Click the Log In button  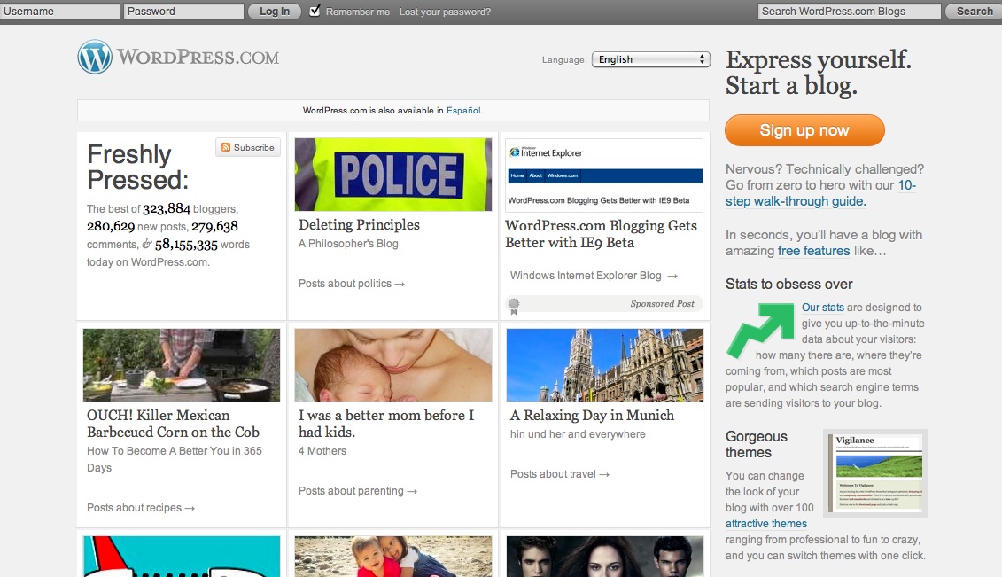click(x=275, y=11)
